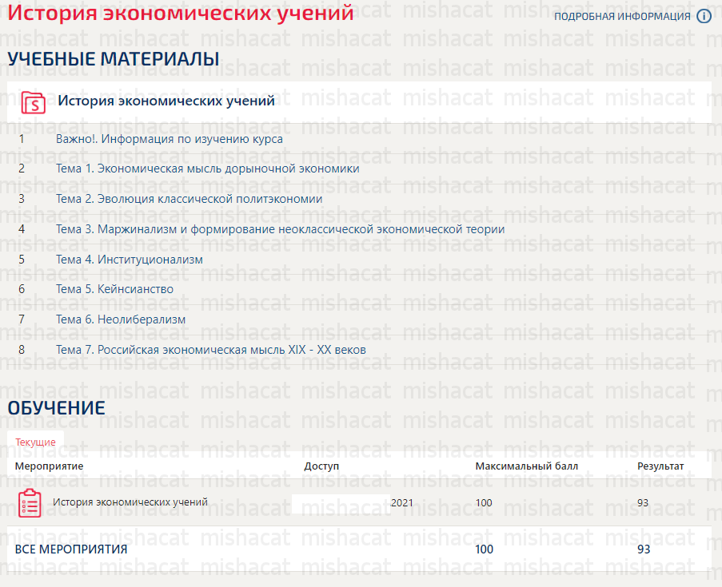Open Тема 2. Эволюция классической политэкономии
The width and height of the screenshot is (722, 587).
[189, 199]
